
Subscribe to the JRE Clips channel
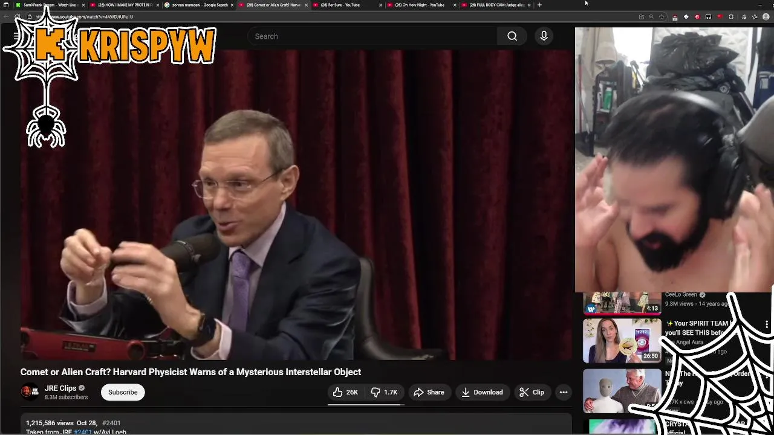123,392
